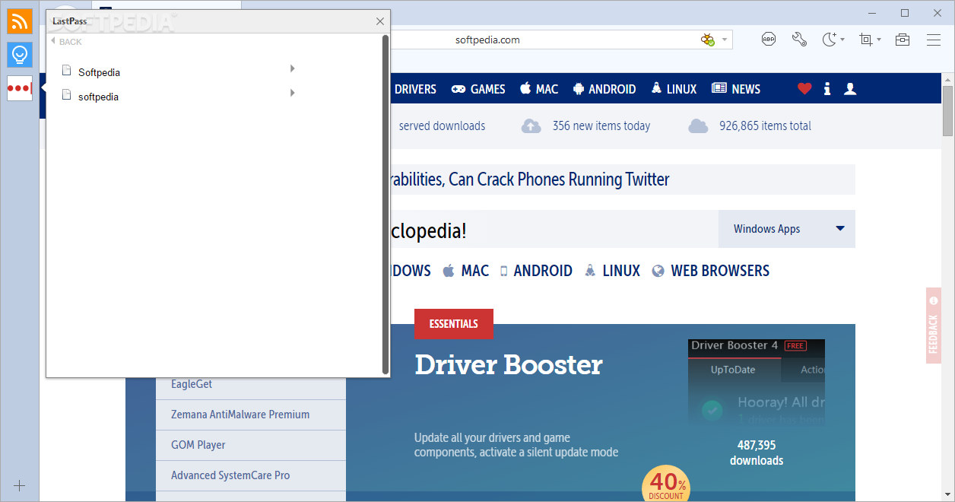Viewport: 955px width, 502px height.
Task: Go back in LastPass panel
Action: click(66, 42)
